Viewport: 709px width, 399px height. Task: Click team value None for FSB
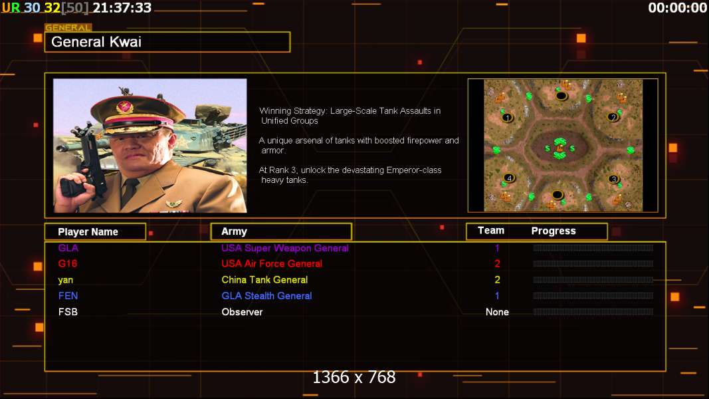[497, 312]
